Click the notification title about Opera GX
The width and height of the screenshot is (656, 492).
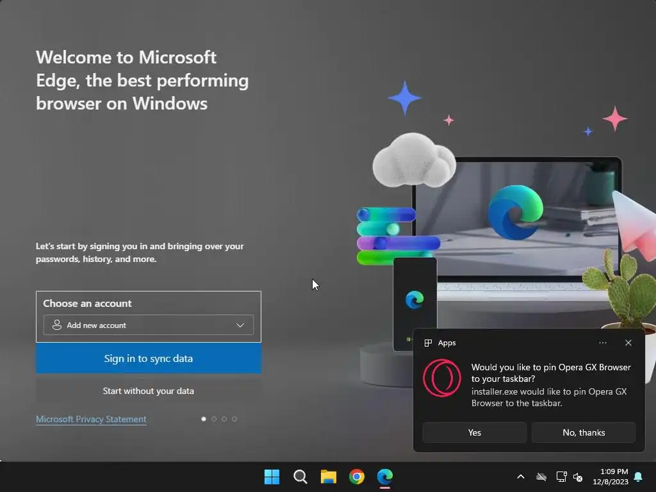click(x=551, y=373)
